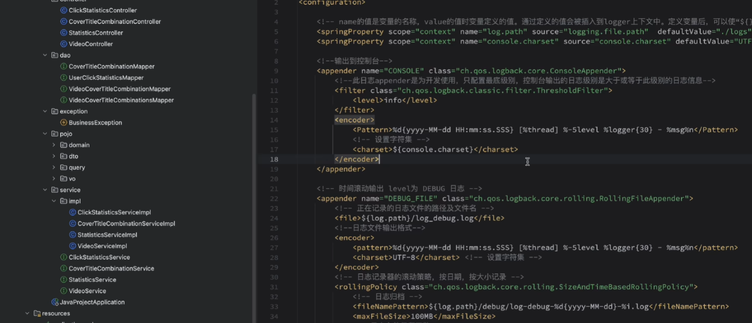Click the closing encoder tag on line 18
752x323 pixels.
point(356,159)
